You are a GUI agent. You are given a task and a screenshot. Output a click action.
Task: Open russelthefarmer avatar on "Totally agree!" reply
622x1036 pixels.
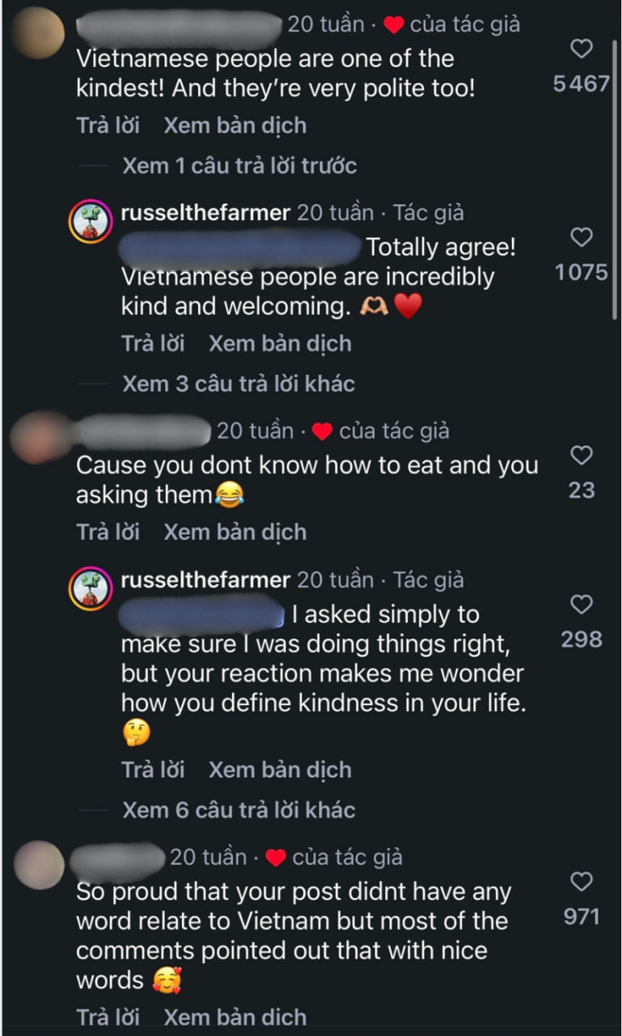(x=91, y=222)
